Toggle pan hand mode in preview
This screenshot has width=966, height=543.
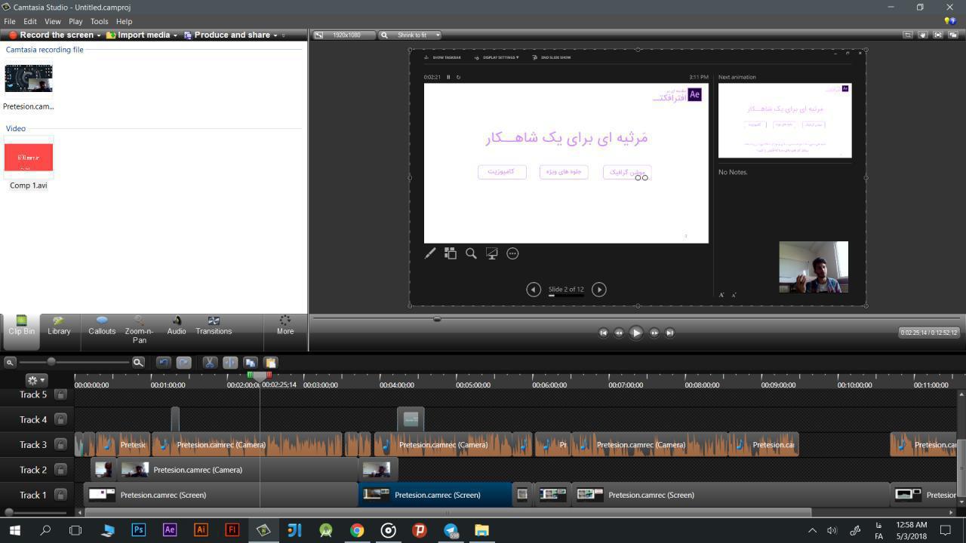tap(923, 35)
